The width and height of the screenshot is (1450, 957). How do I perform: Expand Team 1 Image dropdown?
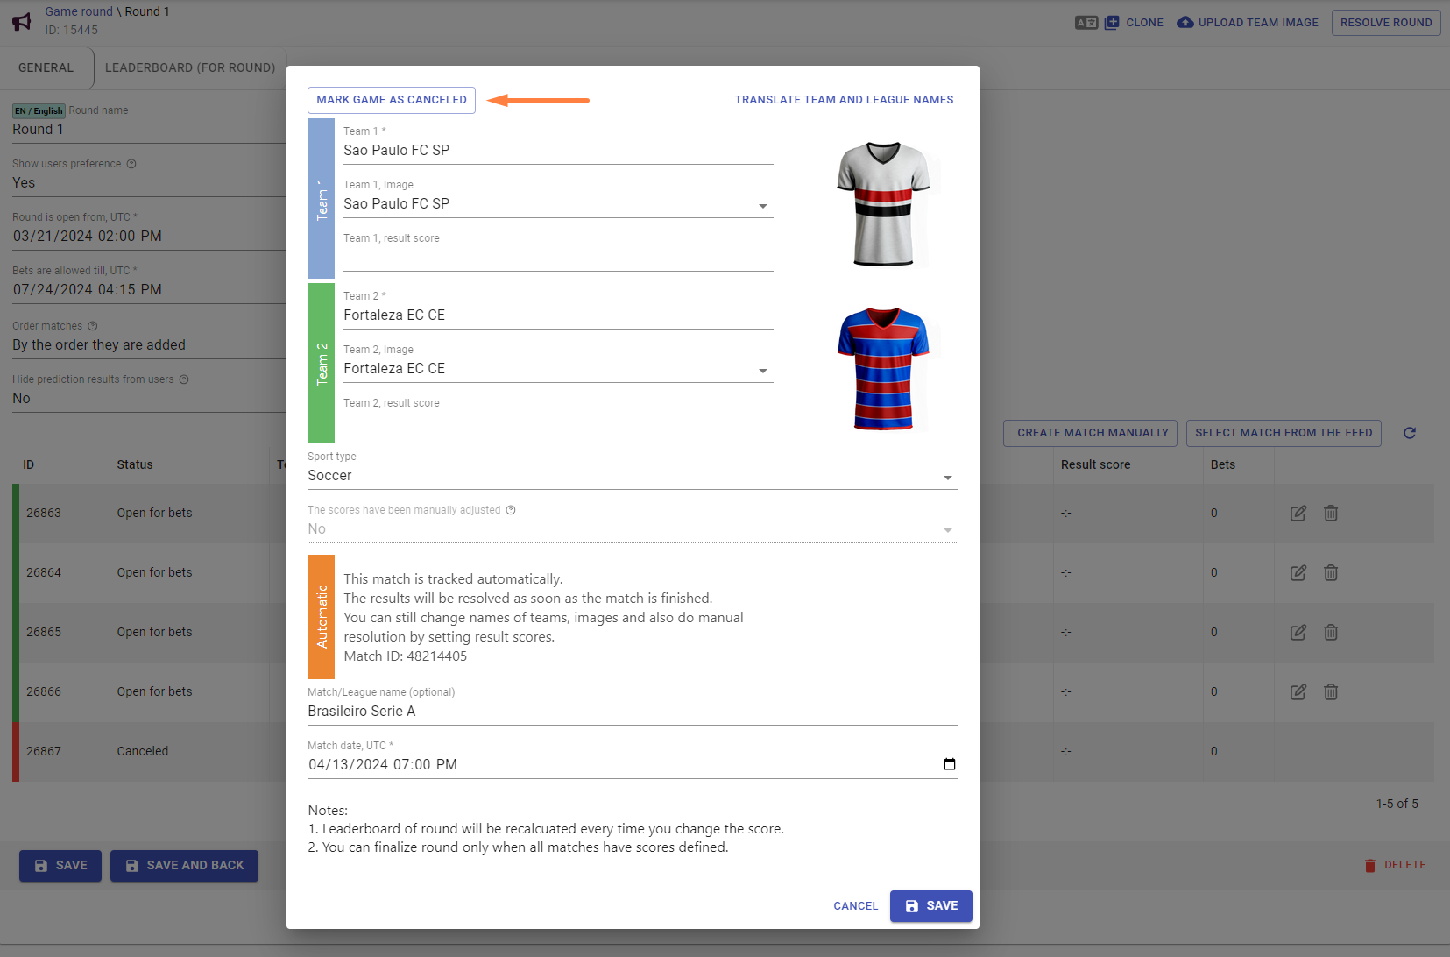762,206
